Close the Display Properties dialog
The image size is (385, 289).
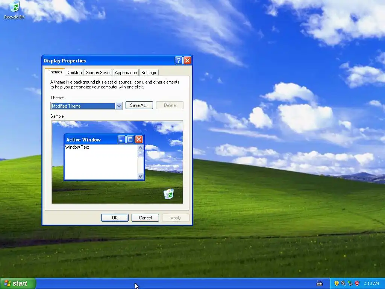(x=187, y=61)
